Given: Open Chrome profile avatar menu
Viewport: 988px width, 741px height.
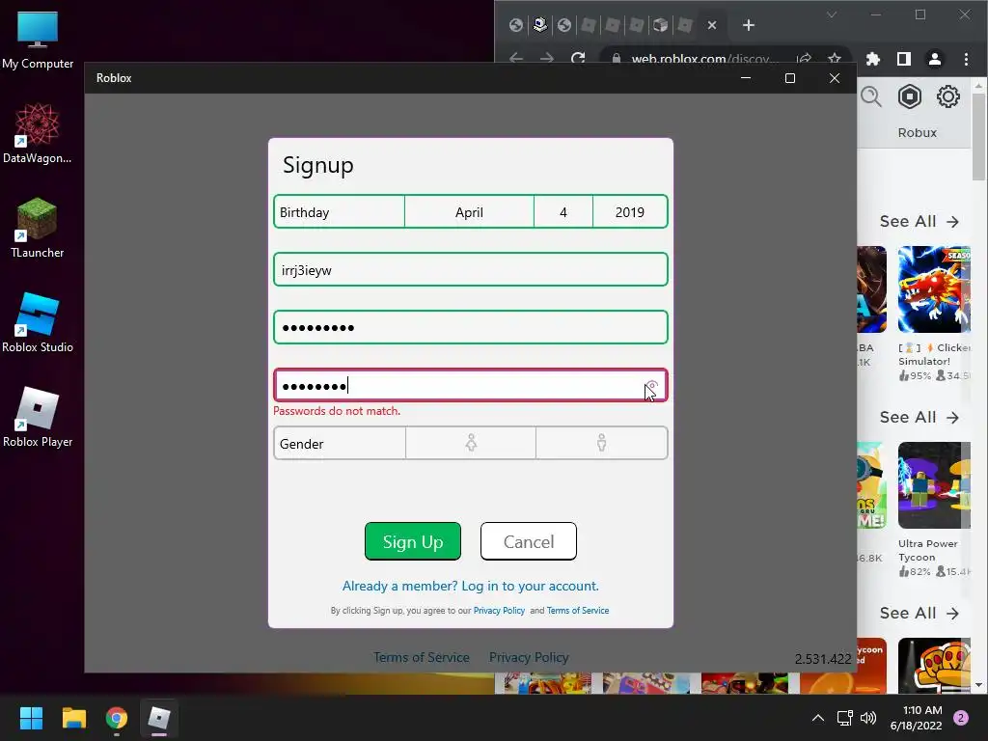Looking at the screenshot, I should 934,59.
